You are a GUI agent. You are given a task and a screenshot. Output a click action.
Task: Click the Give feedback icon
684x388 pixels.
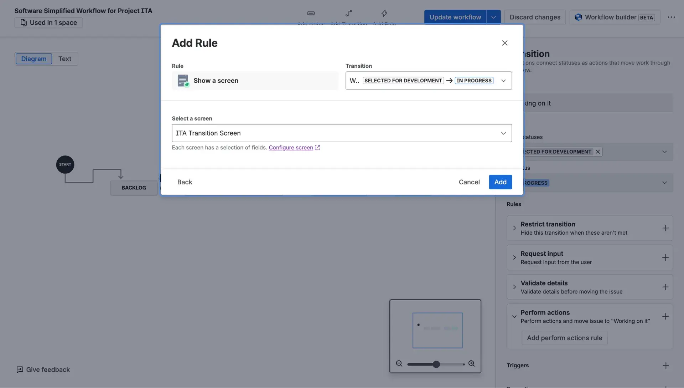tap(21, 369)
